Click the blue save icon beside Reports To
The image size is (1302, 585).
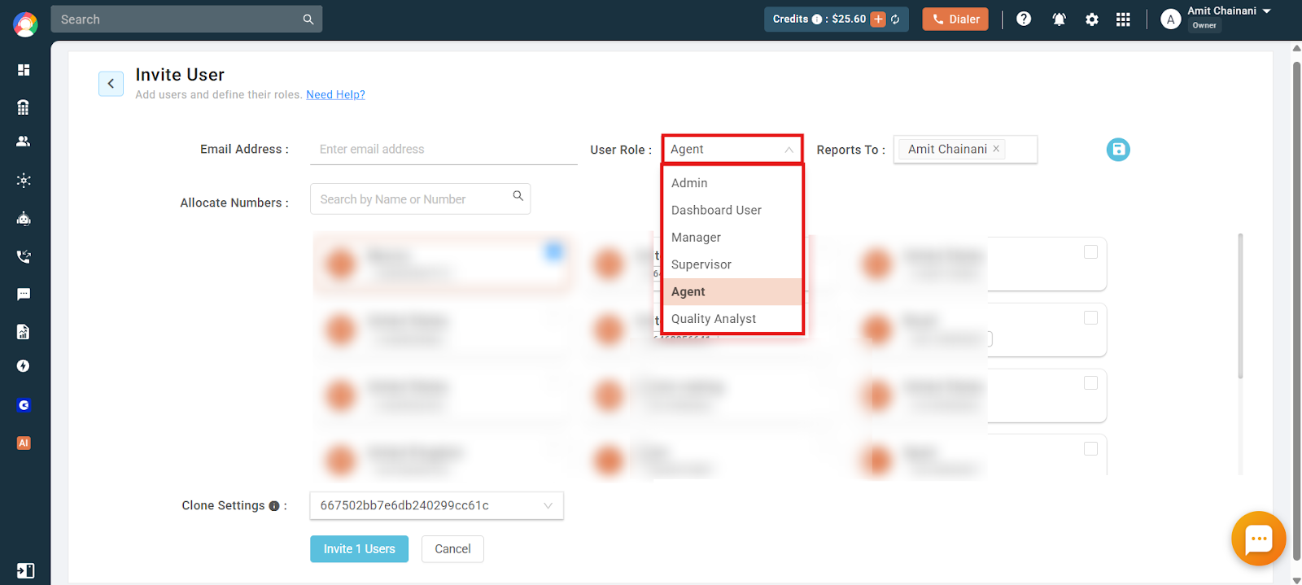pos(1118,150)
